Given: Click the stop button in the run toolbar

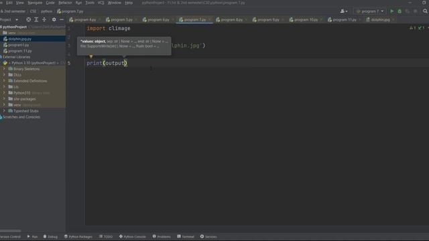Looking at the screenshot, I should [416, 11].
